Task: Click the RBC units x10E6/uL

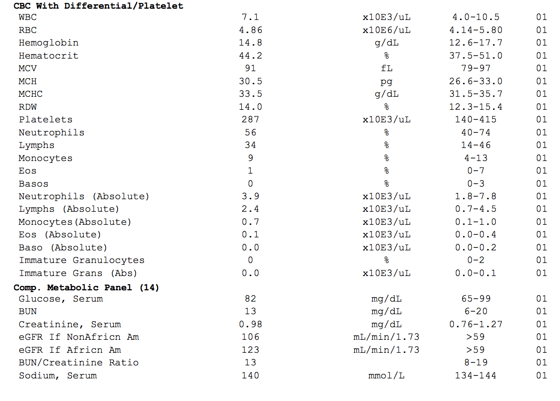Action: tap(386, 30)
